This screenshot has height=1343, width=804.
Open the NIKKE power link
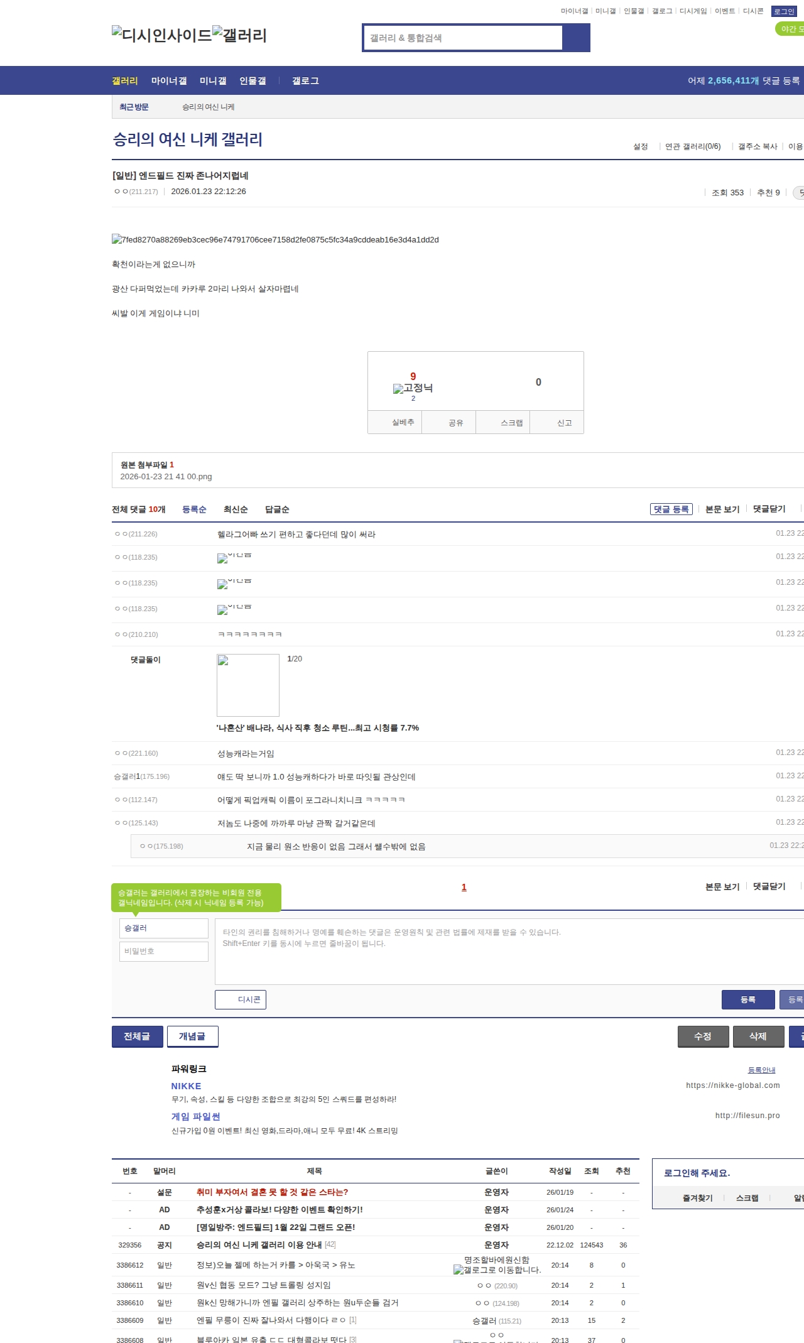point(187,1086)
